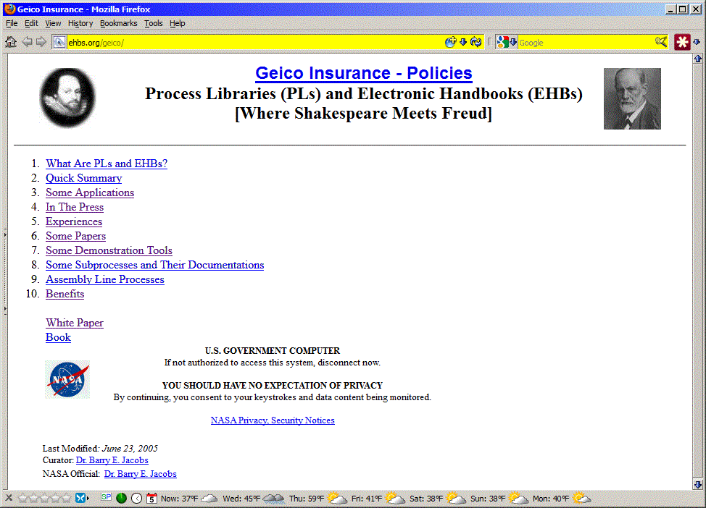Open the Benefits link
The height and width of the screenshot is (508, 706).
[65, 294]
